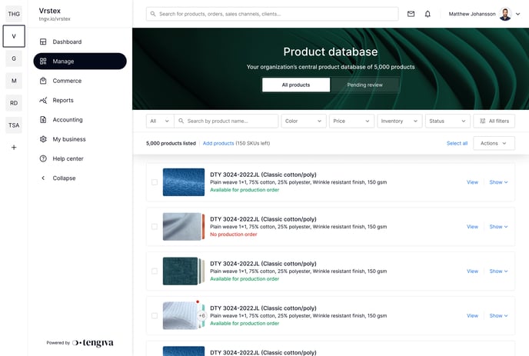Click the My business gear icon
The width and height of the screenshot is (529, 356).
point(43,139)
